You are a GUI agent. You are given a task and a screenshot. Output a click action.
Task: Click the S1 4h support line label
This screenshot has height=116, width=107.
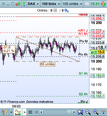point(83,74)
